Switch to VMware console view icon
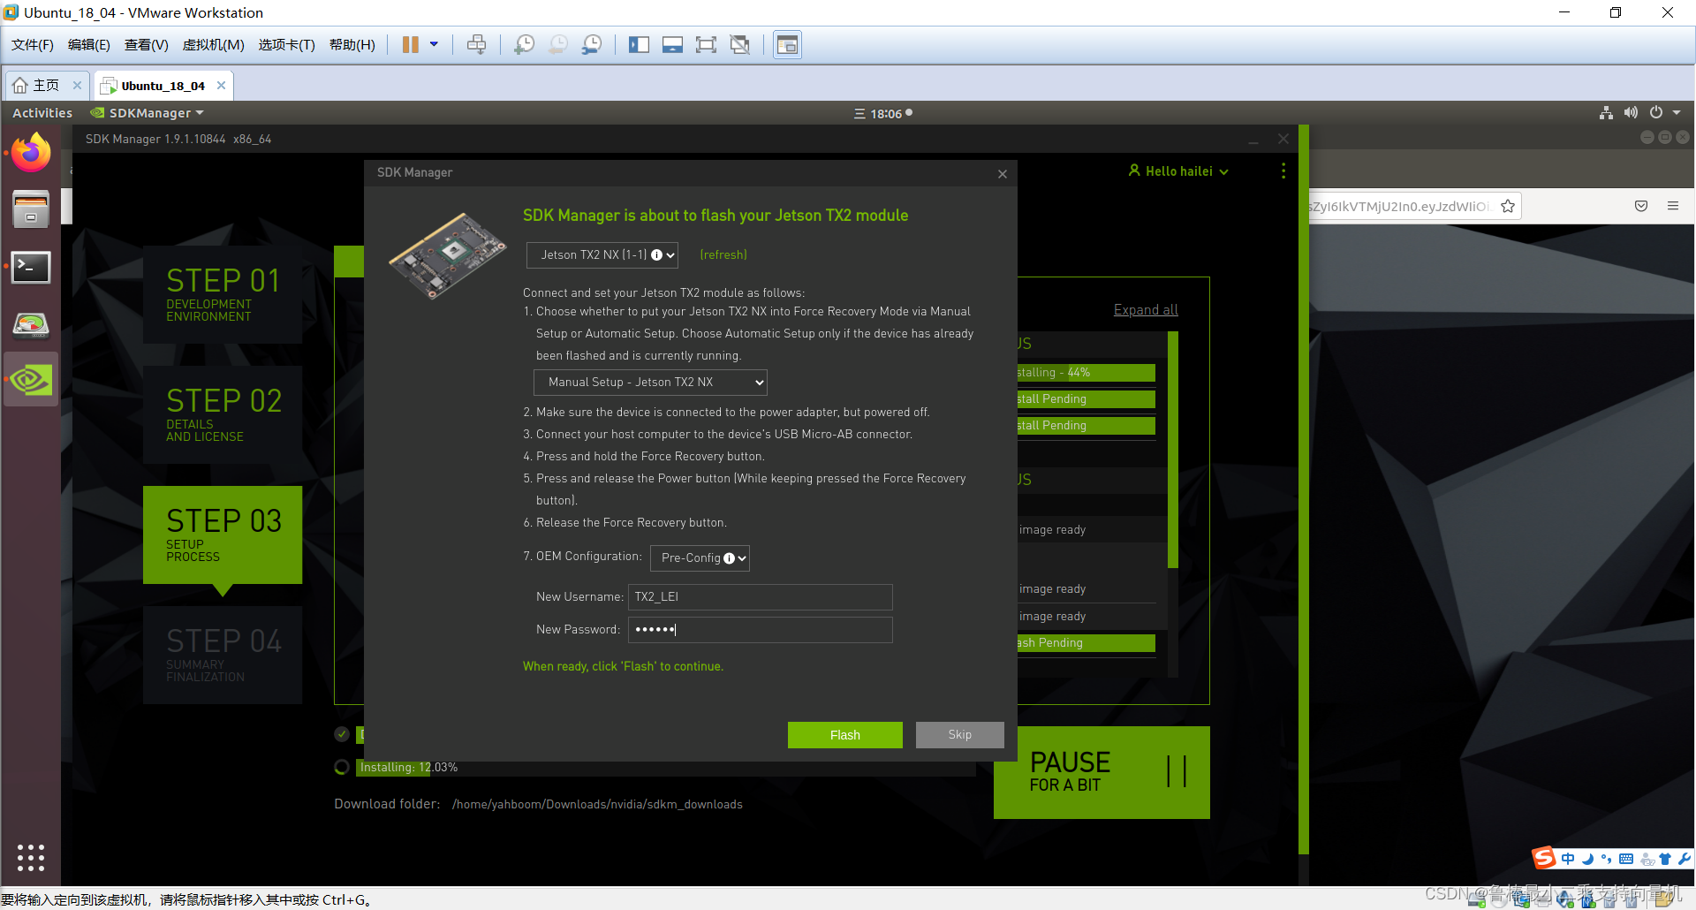Viewport: 1696px width, 910px height. coord(672,45)
